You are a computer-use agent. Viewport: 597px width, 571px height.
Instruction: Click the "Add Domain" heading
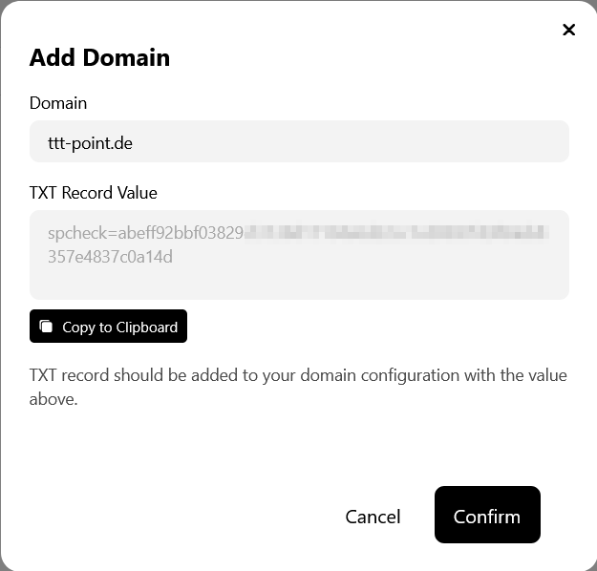point(99,57)
